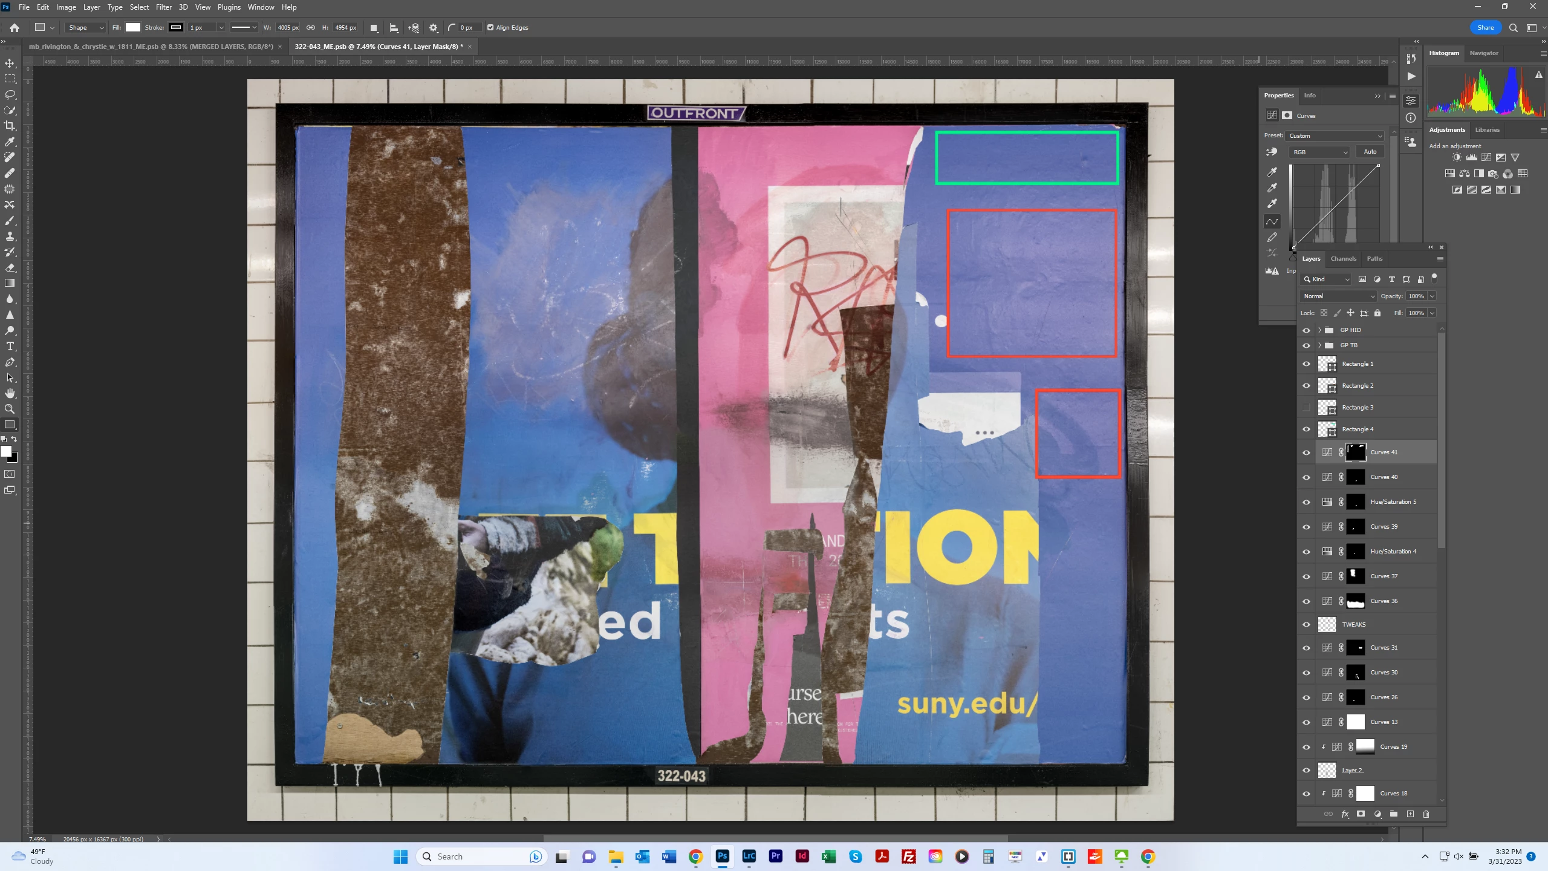Screen dimensions: 1548x871
Task: Open the Curves Preset dropdown
Action: (x=1335, y=136)
